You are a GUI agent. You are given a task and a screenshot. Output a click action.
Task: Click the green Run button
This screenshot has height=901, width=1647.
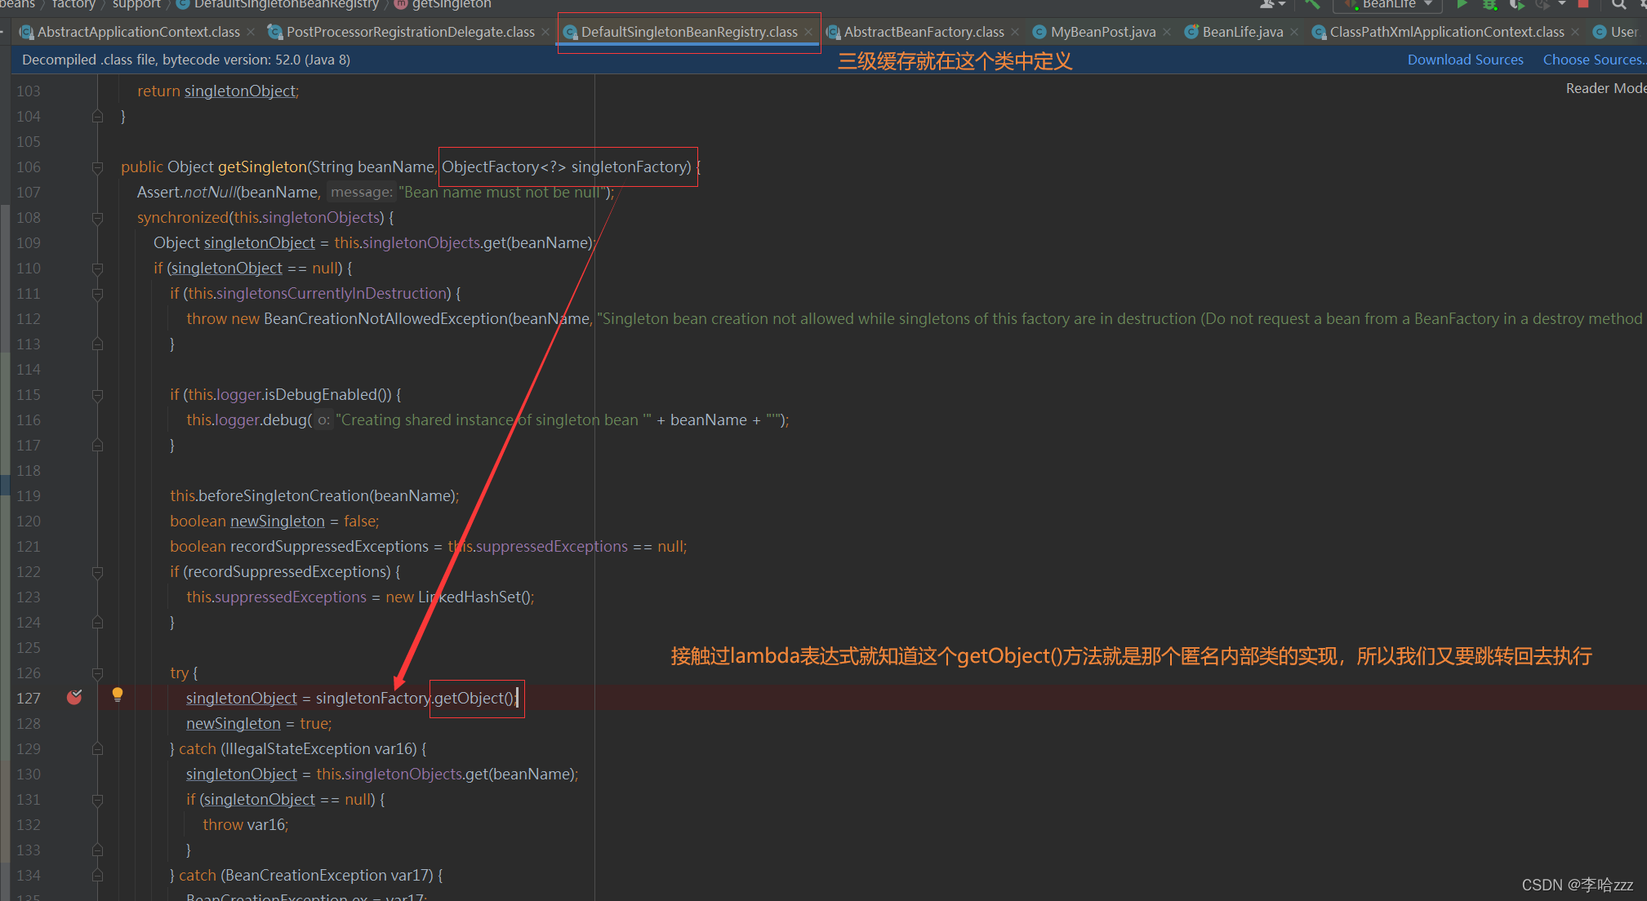point(1462,4)
